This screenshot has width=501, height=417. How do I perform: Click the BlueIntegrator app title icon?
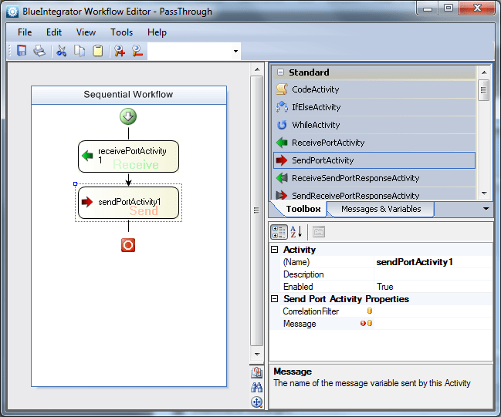[12, 12]
